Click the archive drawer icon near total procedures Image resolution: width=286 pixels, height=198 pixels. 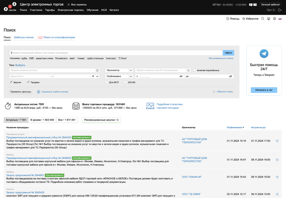coord(76,106)
